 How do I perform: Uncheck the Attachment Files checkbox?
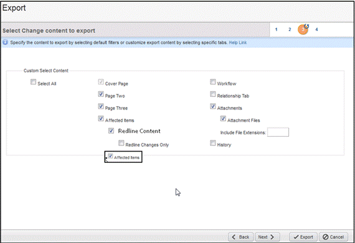coord(223,118)
